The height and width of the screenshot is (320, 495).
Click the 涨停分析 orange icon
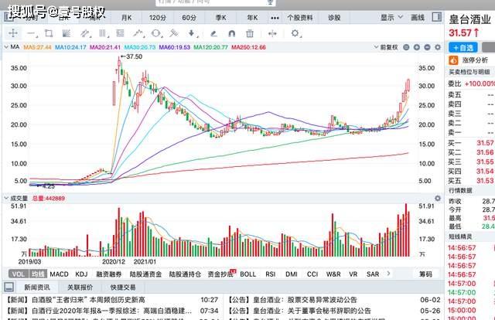coord(453,60)
